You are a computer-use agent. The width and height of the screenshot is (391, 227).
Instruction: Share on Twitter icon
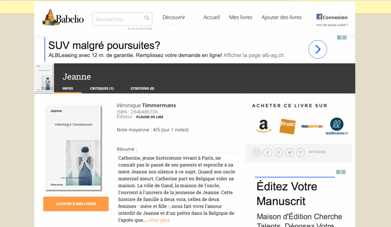[x=290, y=152]
